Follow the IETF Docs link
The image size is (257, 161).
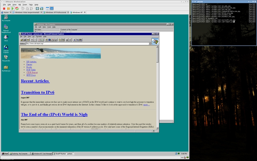(x=31, y=75)
